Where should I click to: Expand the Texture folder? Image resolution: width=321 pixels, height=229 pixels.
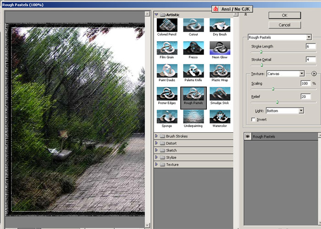[x=156, y=164]
